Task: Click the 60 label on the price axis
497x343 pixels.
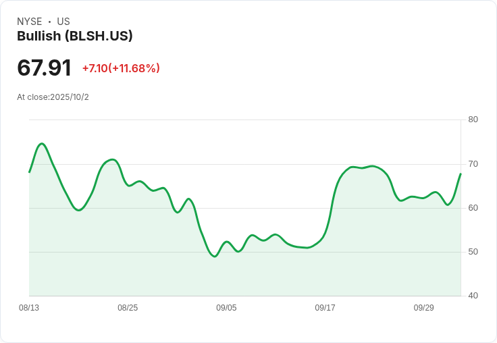Action: 473,208
